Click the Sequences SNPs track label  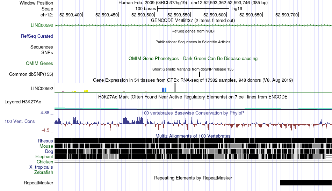(42, 50)
